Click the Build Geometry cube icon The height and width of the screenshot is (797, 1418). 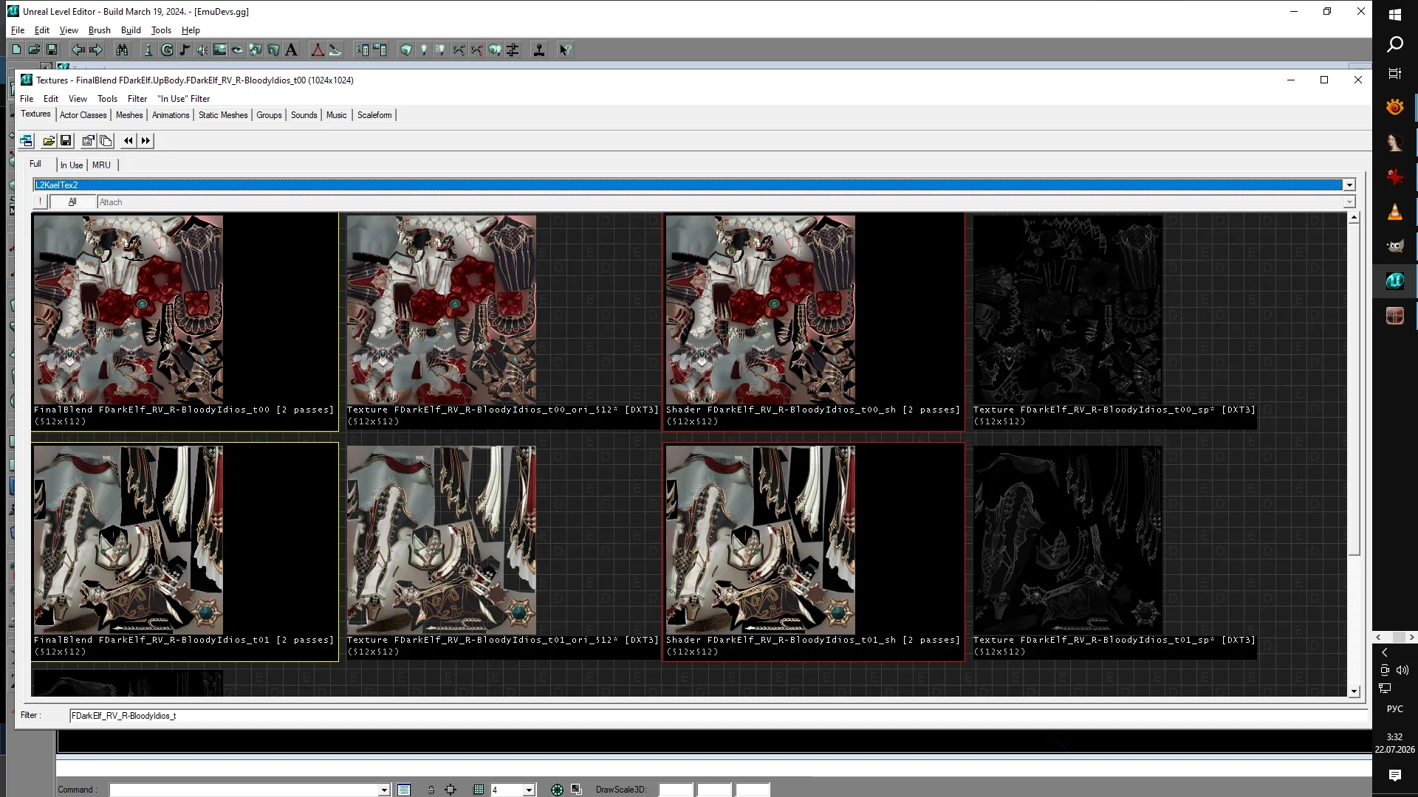tap(406, 49)
